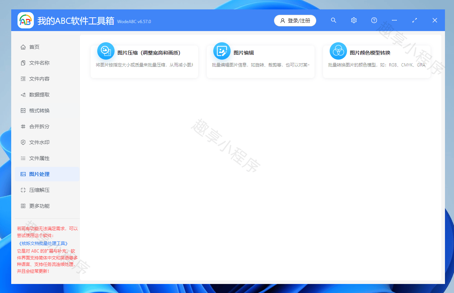The height and width of the screenshot is (293, 454).
Task: Open 文件水印 menu item
Action: click(47, 142)
